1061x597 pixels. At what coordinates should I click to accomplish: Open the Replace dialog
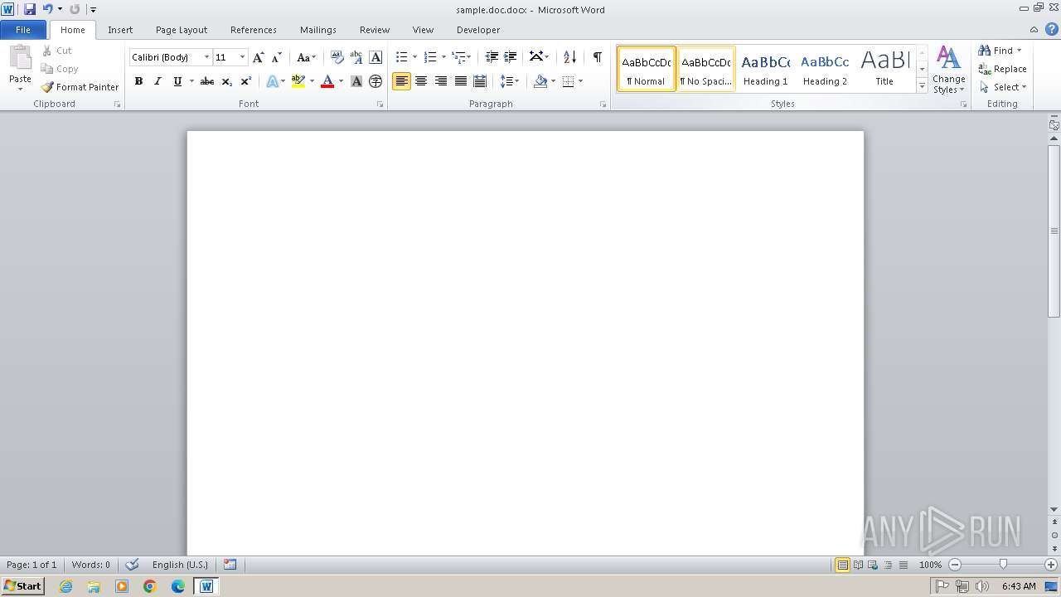[x=1002, y=69]
